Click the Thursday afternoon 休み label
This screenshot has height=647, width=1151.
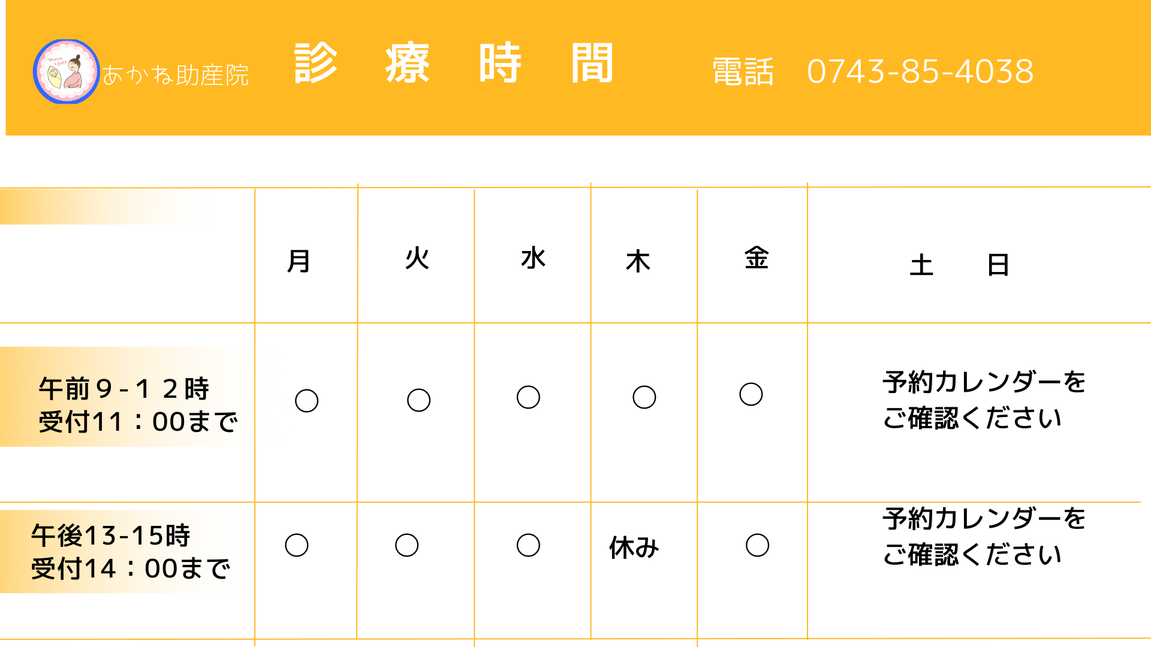pyautogui.click(x=634, y=548)
